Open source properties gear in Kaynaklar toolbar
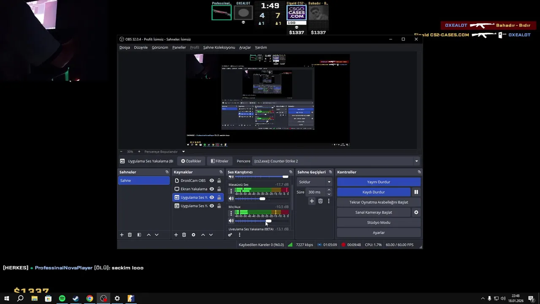 tap(193, 235)
